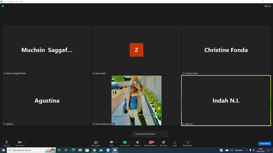Open the Windows Start menu
Image resolution: width=273 pixels, height=153 pixels.
[x=3, y=150]
